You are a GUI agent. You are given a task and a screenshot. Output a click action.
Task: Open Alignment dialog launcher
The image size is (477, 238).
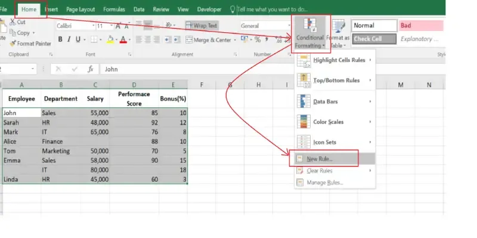235,54
